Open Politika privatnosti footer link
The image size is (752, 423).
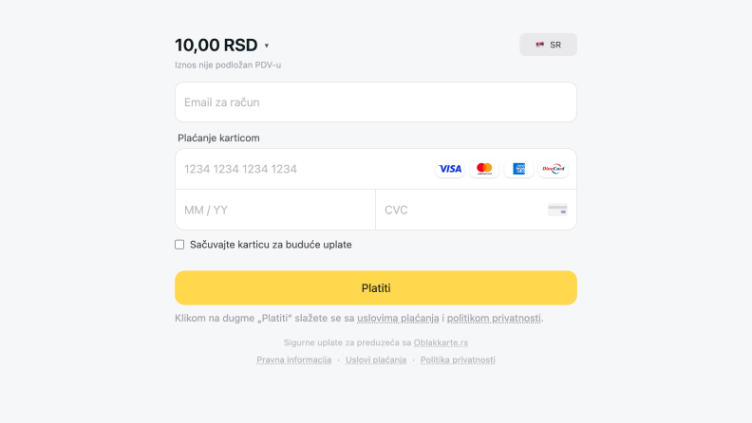tap(458, 360)
